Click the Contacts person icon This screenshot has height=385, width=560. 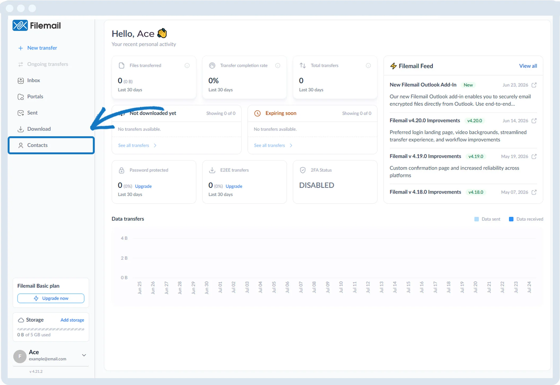coord(20,145)
